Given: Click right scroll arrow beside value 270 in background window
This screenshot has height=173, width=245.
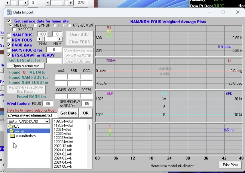Looking at the screenshot, I should point(71,3).
